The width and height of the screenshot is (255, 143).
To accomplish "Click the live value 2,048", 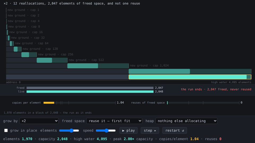I will point(159,92).
